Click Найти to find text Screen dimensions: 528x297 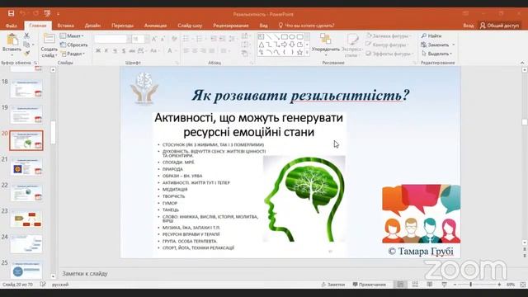coord(431,35)
